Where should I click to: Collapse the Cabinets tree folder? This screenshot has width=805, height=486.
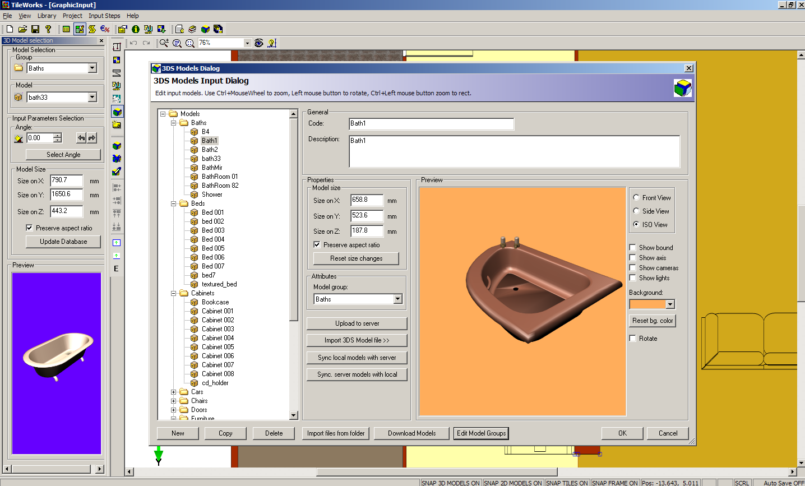tap(174, 293)
